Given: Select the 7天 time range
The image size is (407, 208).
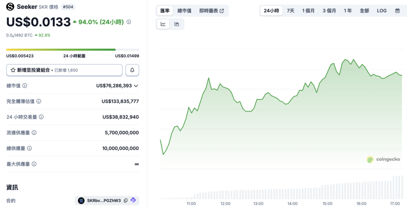Looking at the screenshot, I should pos(291,11).
